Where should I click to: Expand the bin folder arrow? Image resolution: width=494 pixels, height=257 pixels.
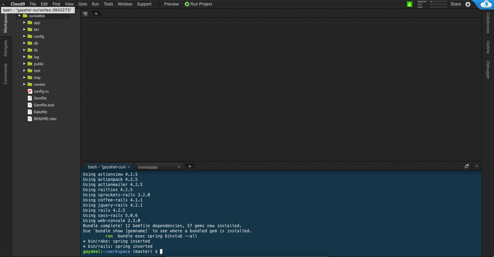[24, 30]
